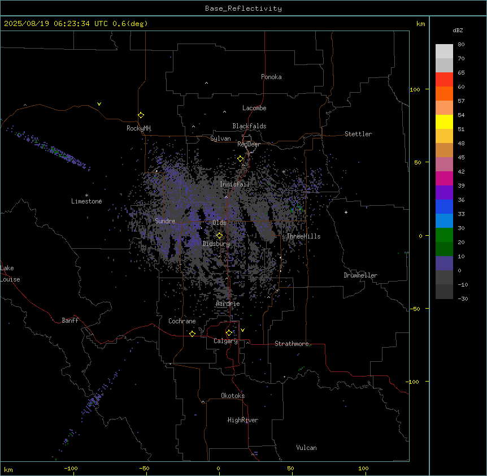Click the yellow V marker east of Calgary

pyautogui.click(x=242, y=330)
